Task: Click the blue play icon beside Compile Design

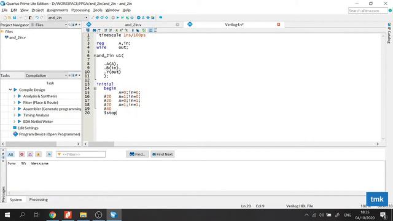Action: point(15,90)
